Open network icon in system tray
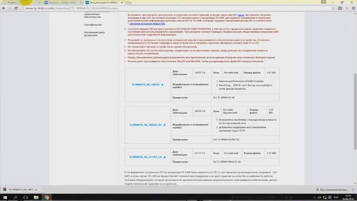Viewport: 357px width, 201px height. tap(325, 198)
